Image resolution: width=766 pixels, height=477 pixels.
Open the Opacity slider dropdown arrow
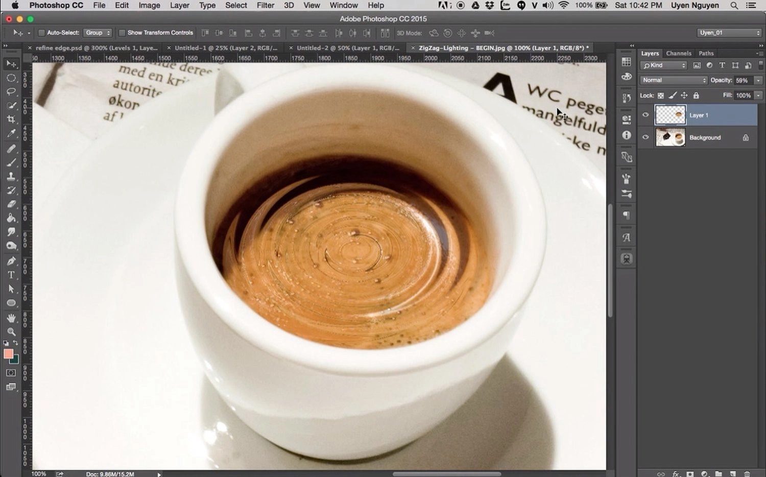(x=758, y=80)
